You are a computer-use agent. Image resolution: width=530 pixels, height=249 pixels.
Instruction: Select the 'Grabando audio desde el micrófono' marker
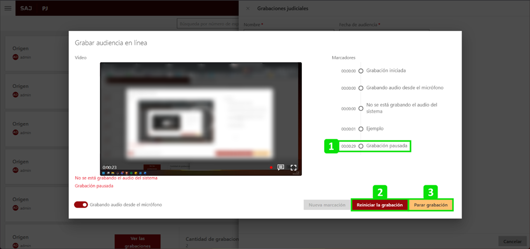tap(361, 88)
